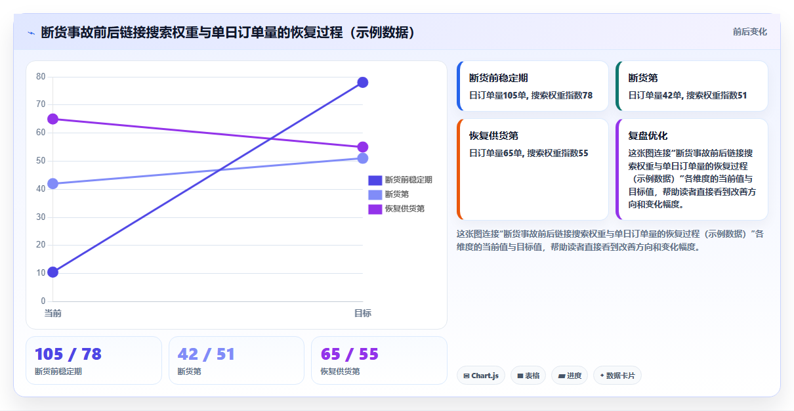The width and height of the screenshot is (794, 411).
Task: Click the 恢复供货第 caption under 65 / 55
Action: coord(340,371)
